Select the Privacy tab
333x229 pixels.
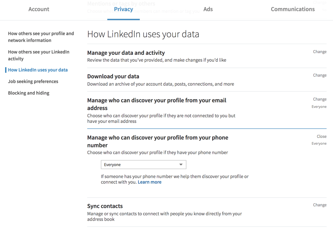tap(123, 9)
